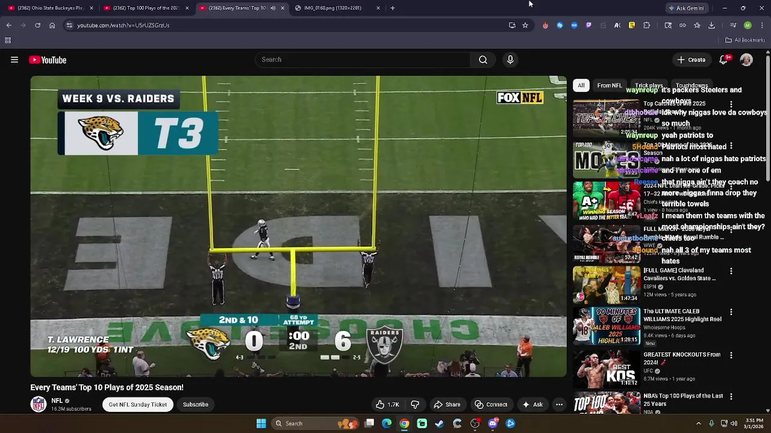Open Chrome media controls icon

click(733, 25)
